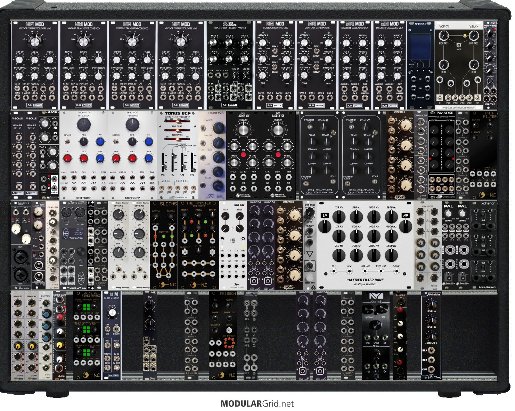Click the Even Out jack on the filter bank
The image size is (515, 411).
point(381,271)
